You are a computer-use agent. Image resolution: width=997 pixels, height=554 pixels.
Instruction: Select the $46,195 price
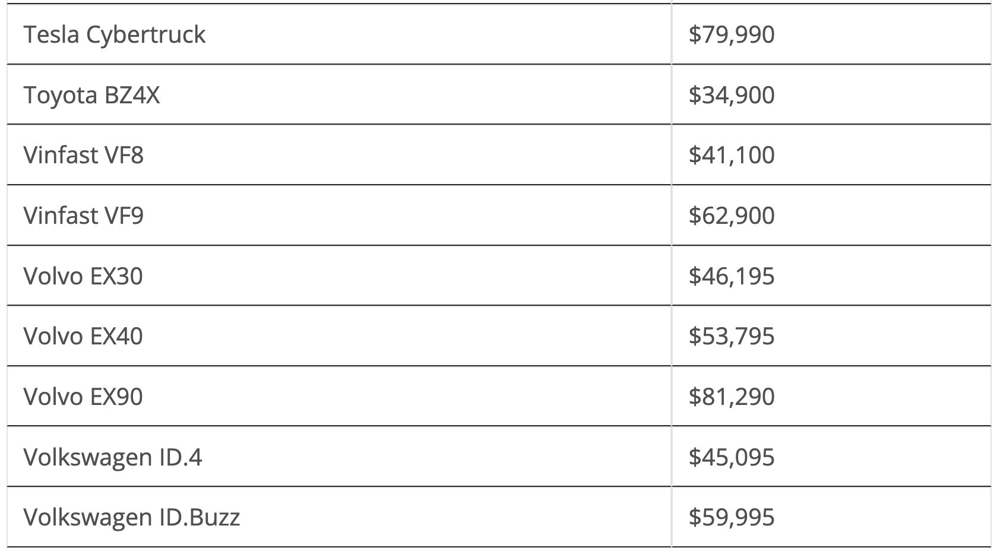pos(732,276)
